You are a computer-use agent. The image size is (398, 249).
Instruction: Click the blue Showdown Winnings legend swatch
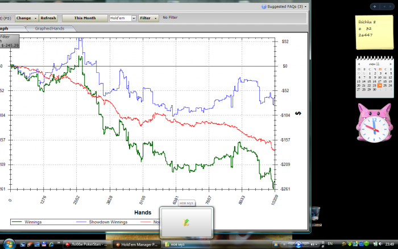[x=81, y=222]
